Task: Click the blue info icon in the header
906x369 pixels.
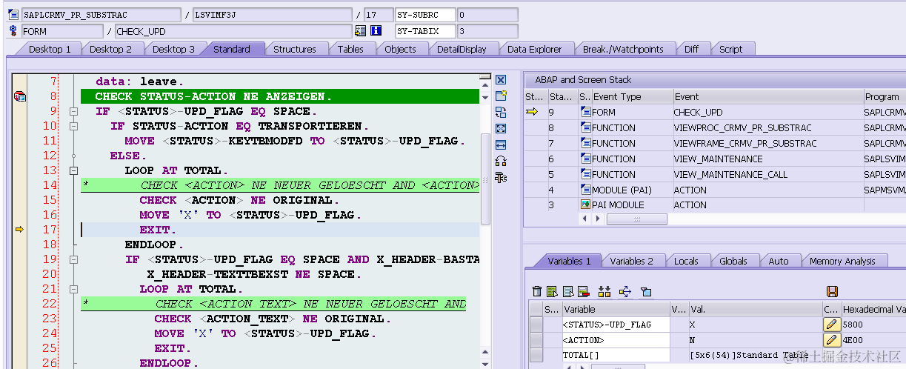Action: point(376,31)
